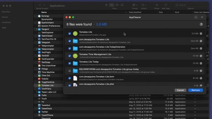Select Favorites heading in Finder sidebar
The width and height of the screenshot is (212, 119).
click(6, 12)
